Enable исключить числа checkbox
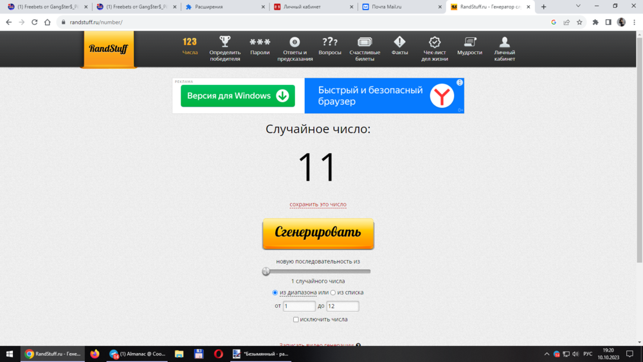This screenshot has height=362, width=643. click(x=296, y=320)
